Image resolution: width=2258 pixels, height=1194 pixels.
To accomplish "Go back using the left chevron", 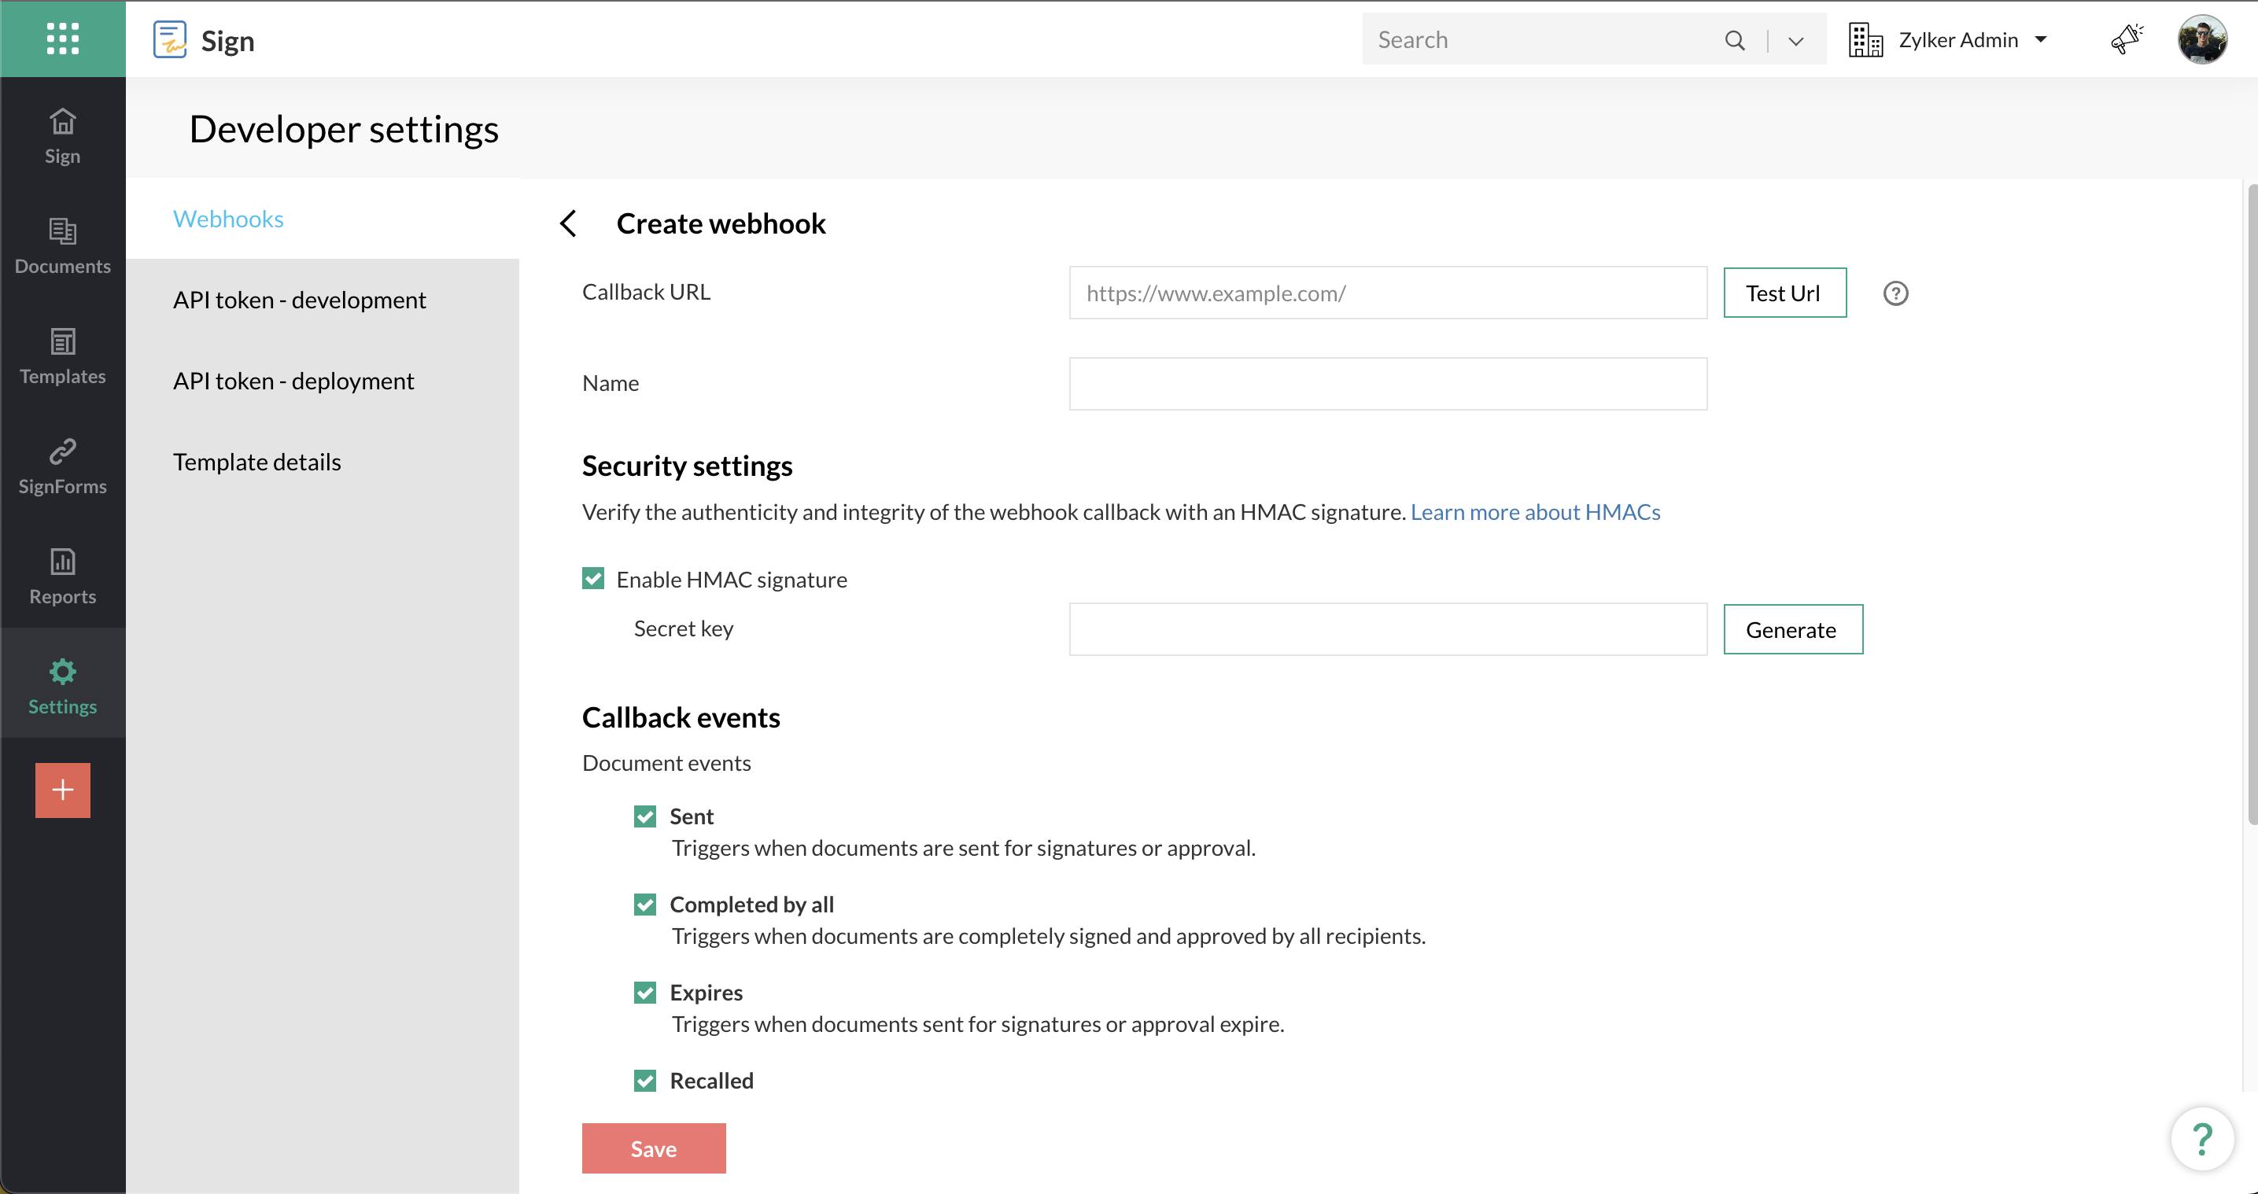I will pyautogui.click(x=568, y=223).
